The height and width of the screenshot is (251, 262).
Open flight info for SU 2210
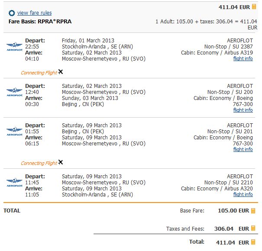click(243, 194)
